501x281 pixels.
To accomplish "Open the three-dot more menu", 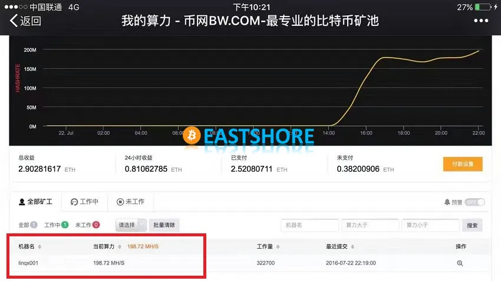I will pos(481,21).
